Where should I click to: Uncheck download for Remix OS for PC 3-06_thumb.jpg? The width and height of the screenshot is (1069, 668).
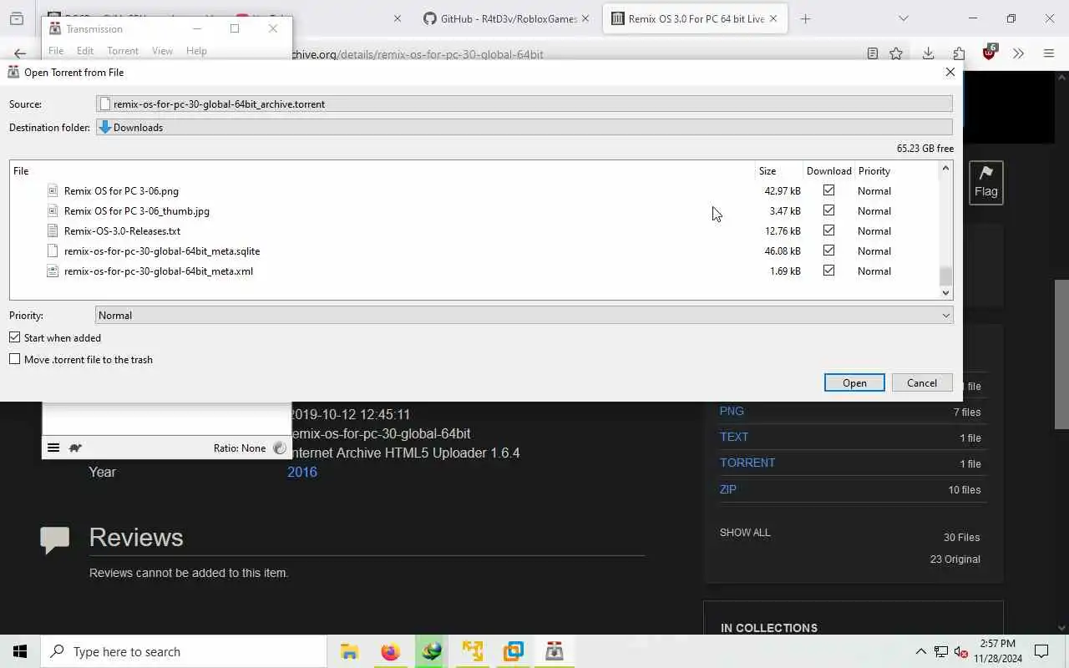[x=828, y=210]
